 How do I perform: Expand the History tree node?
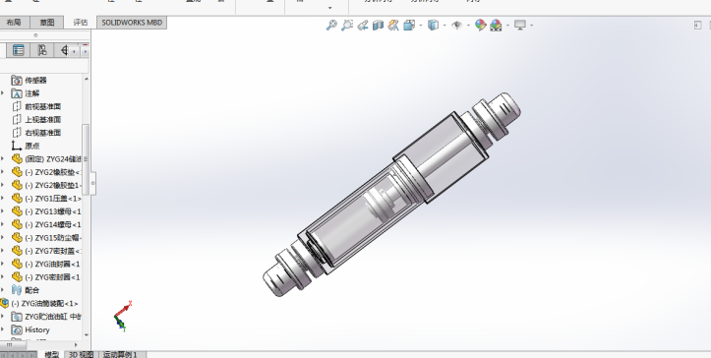(3, 329)
